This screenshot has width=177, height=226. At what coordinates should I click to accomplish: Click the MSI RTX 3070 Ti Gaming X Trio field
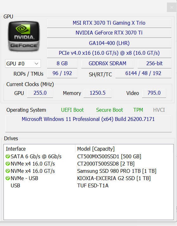109,23
